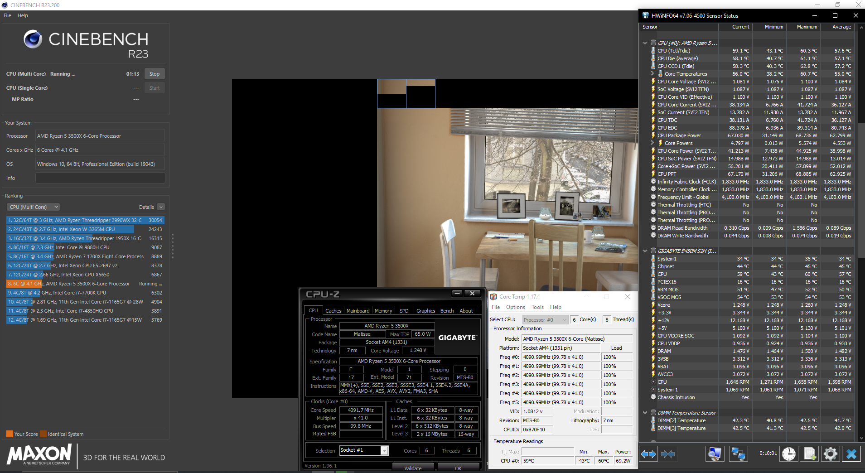Click the CPU-Z Validate button
Viewport: 865px width, 473px height.
413,468
